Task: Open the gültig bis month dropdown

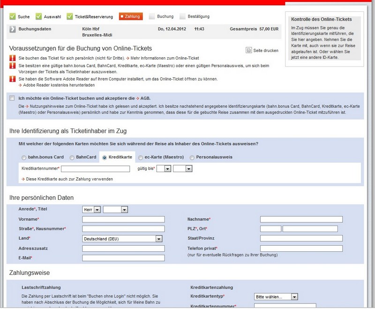Action: pyautogui.click(x=164, y=169)
